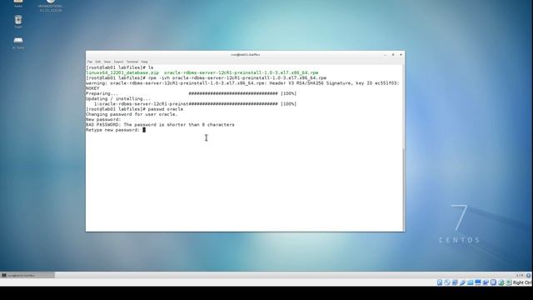The image size is (533, 300).
Task: Click the linuxx64_12201_database.zip file name
Action: pyautogui.click(x=122, y=72)
